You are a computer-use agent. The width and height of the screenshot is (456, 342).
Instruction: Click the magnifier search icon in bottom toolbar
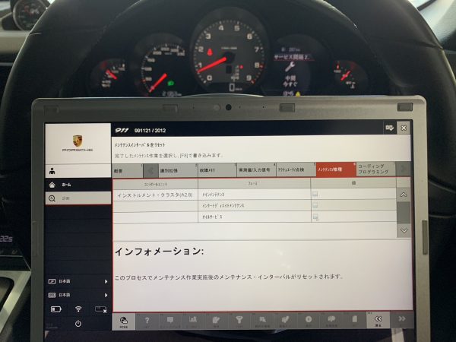[262, 321]
